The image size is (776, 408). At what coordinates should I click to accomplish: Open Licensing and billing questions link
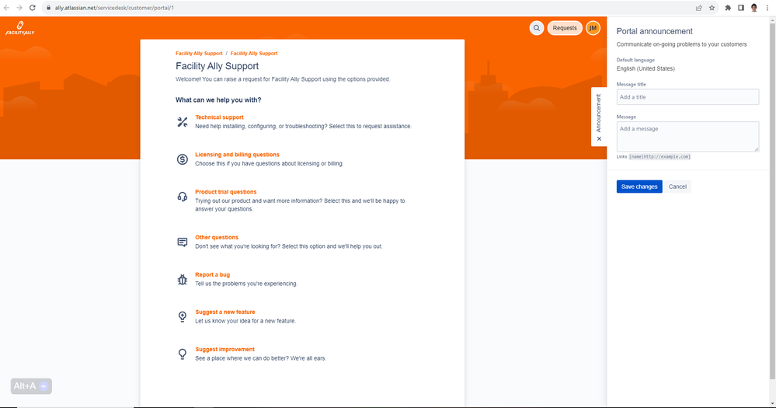pos(237,155)
